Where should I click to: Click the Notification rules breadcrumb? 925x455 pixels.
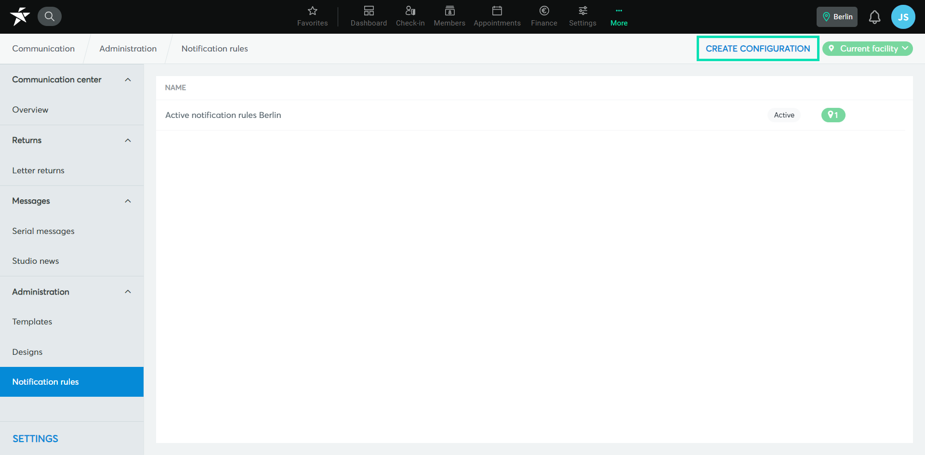pos(214,49)
